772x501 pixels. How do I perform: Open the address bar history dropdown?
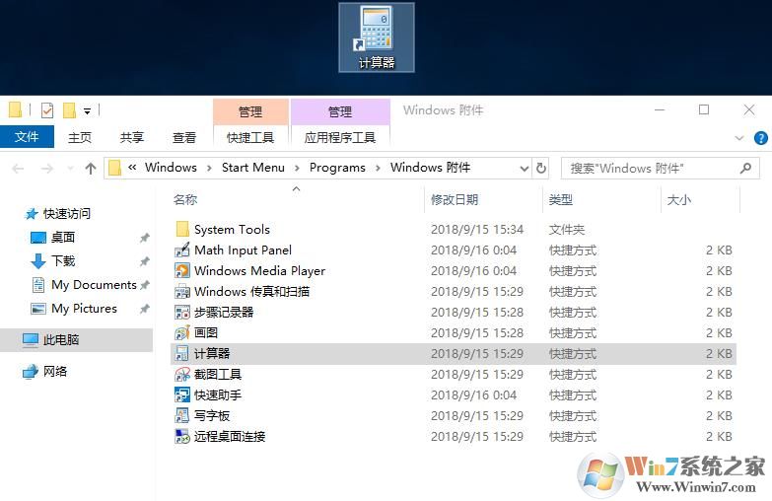pyautogui.click(x=522, y=168)
